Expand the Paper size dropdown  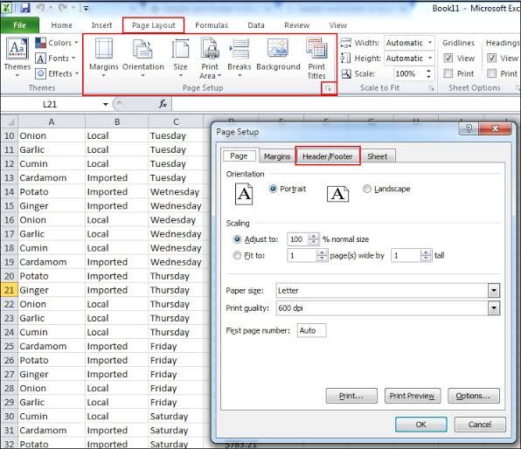pyautogui.click(x=494, y=291)
